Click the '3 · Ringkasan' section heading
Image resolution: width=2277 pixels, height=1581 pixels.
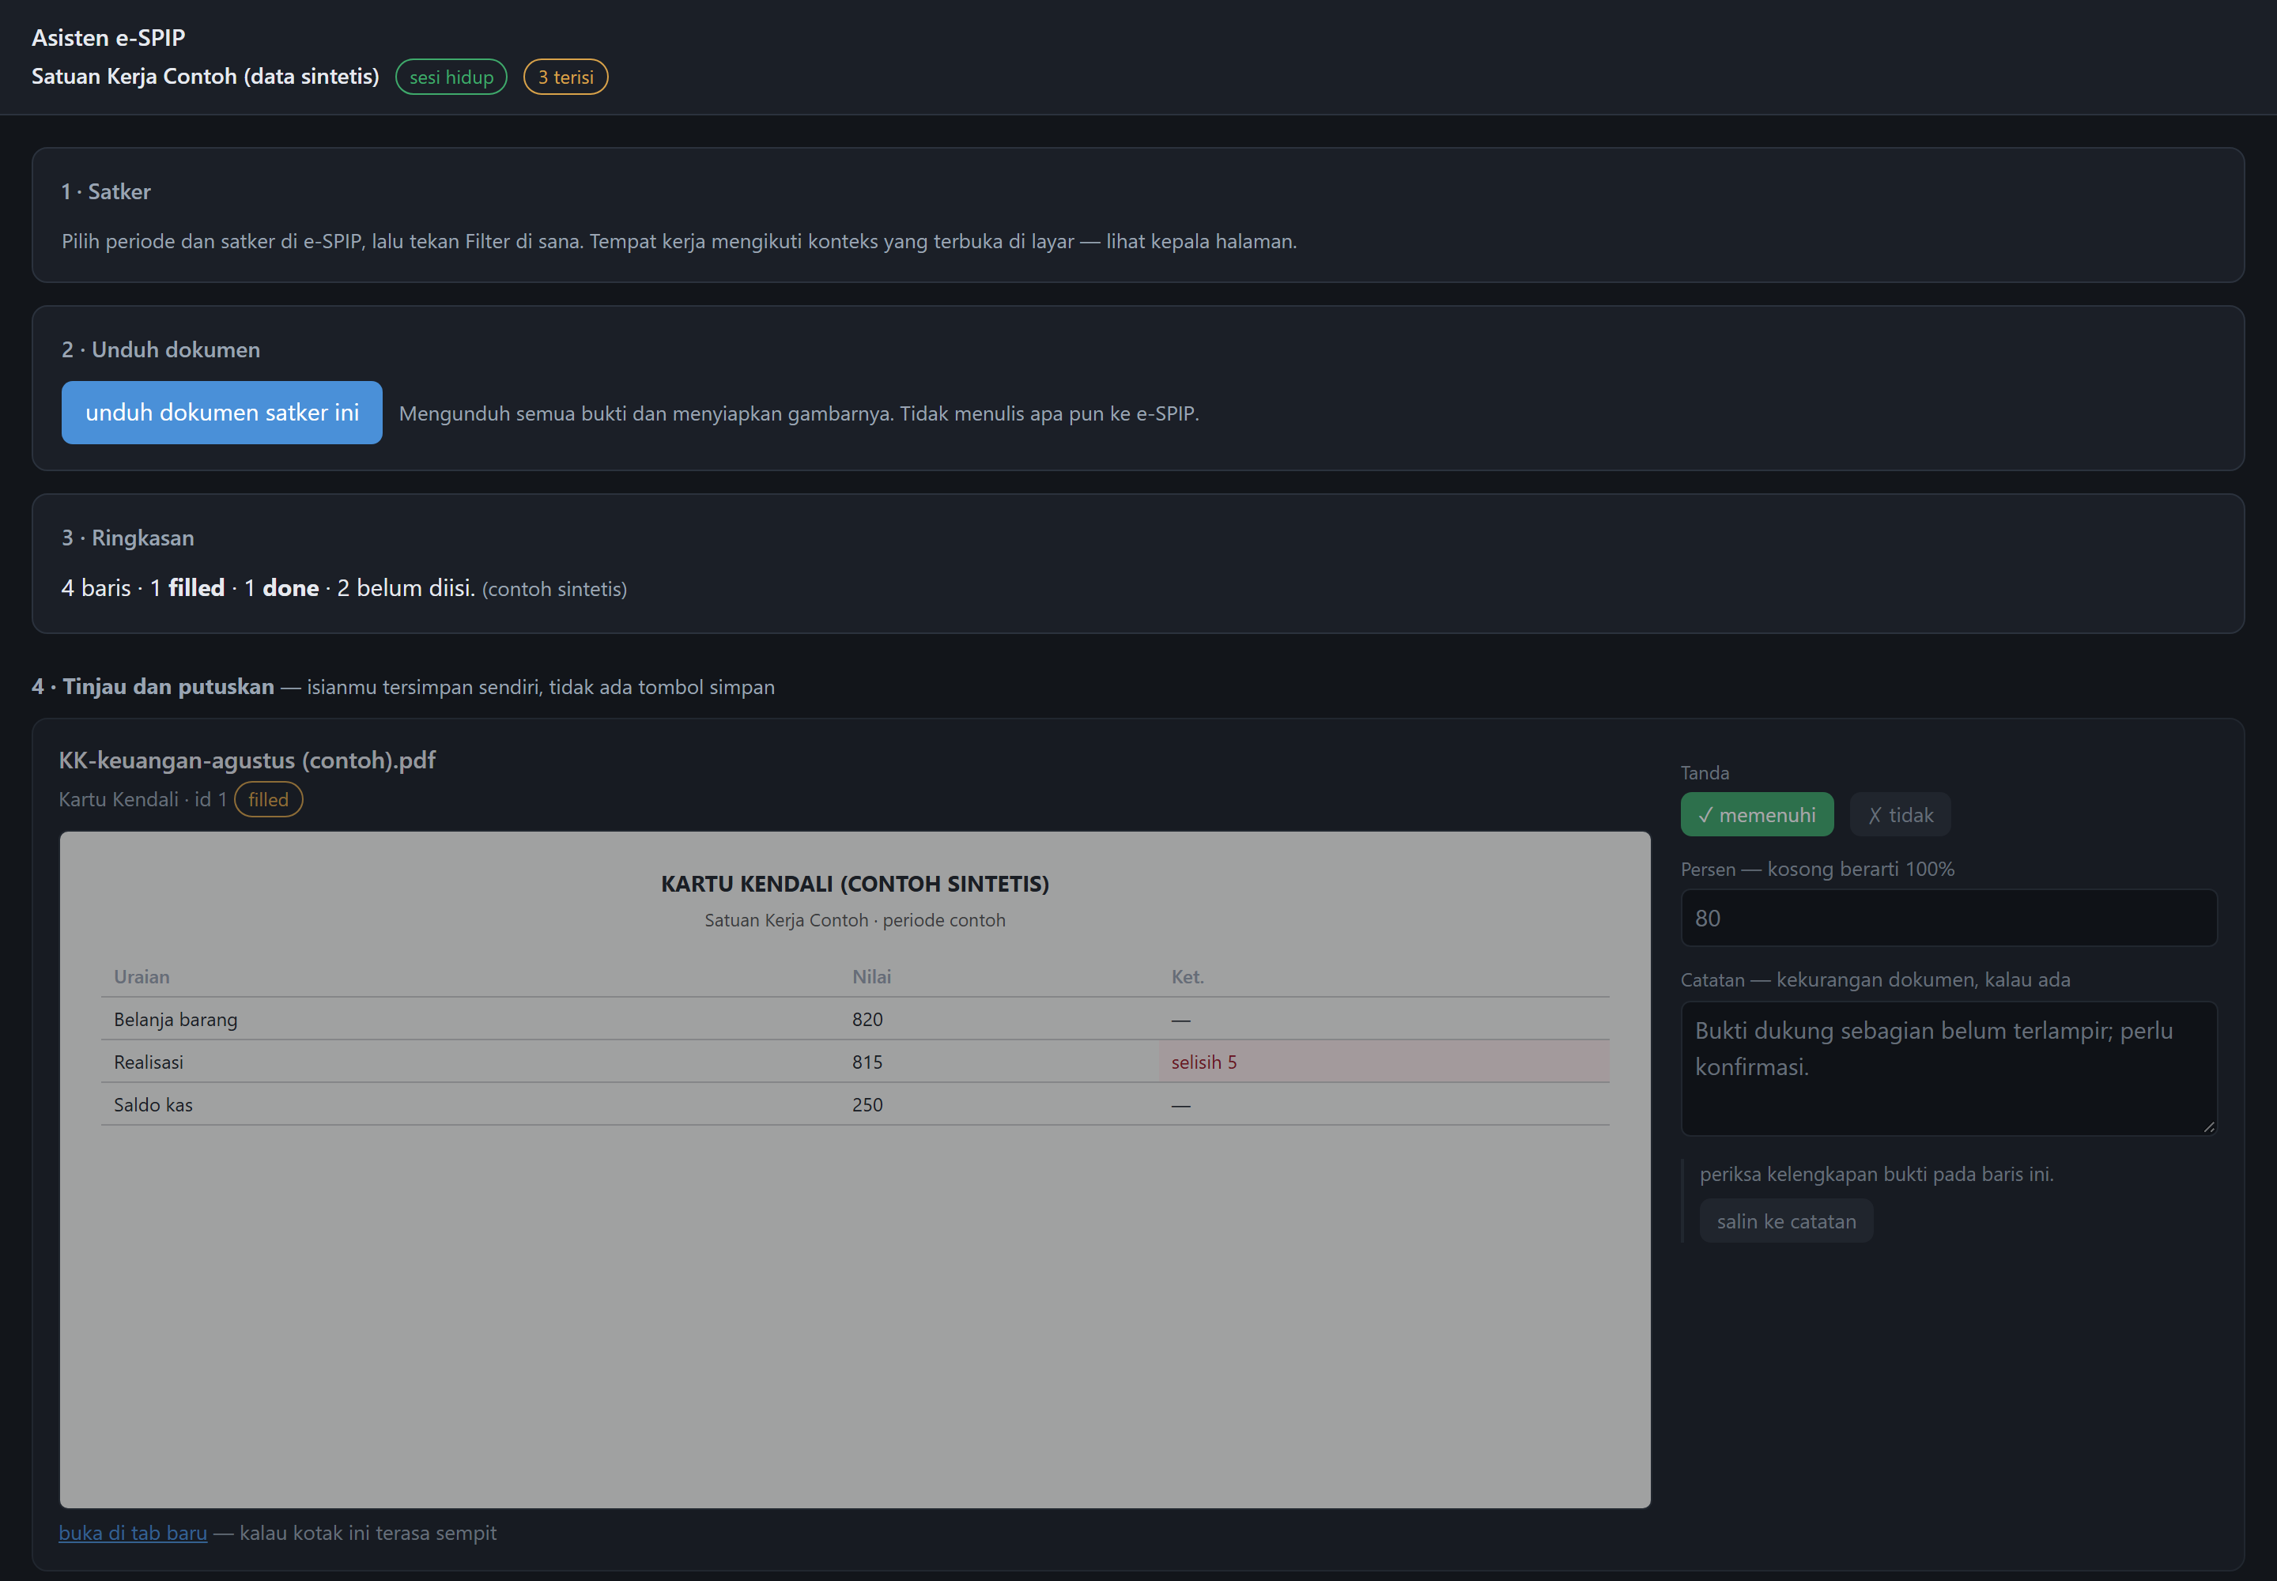coord(128,538)
